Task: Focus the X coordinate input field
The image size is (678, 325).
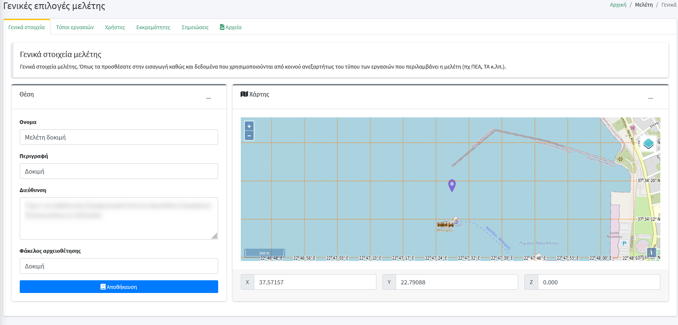Action: 315,282
